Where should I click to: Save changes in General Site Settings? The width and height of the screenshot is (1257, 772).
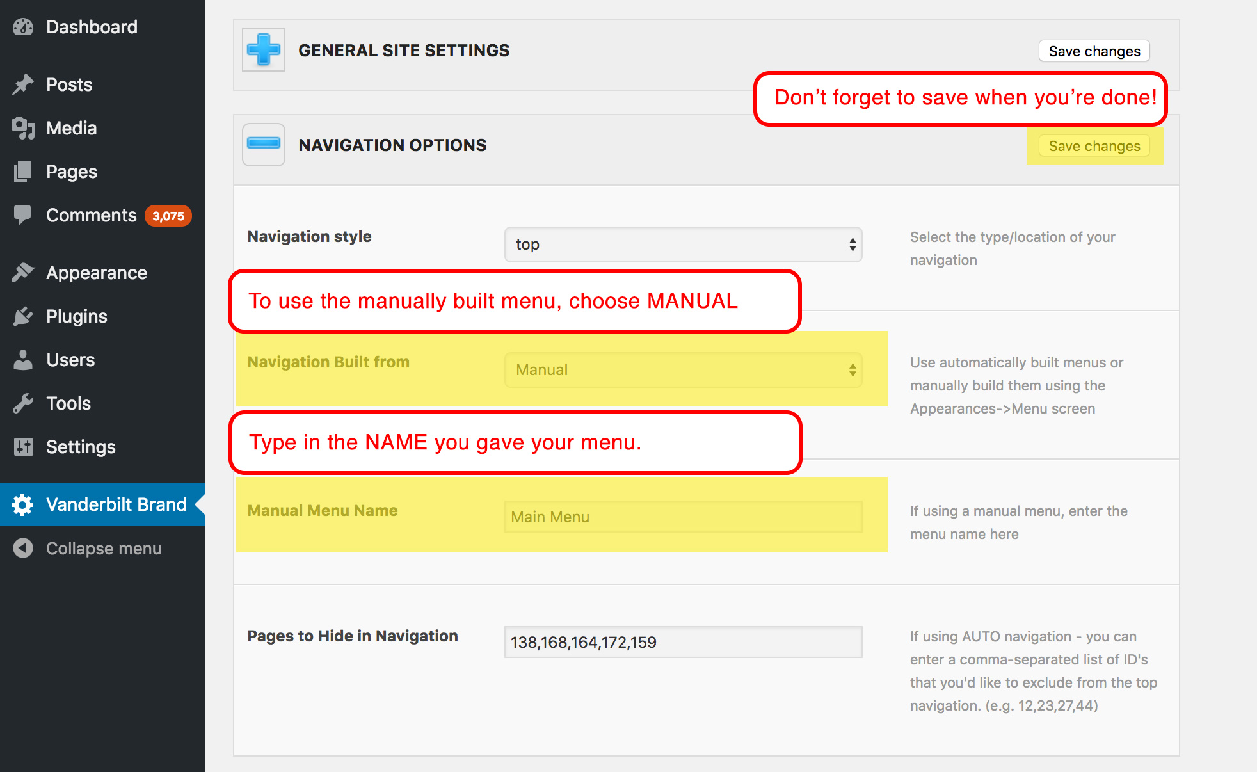pos(1094,51)
